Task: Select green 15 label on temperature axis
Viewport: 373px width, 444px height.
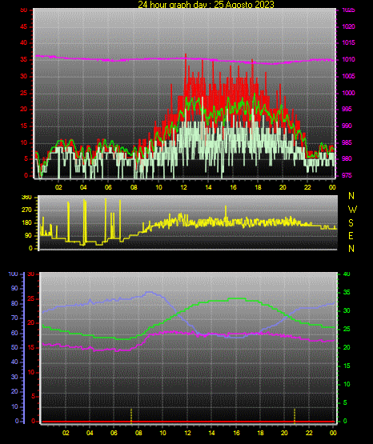Action: pos(347,366)
